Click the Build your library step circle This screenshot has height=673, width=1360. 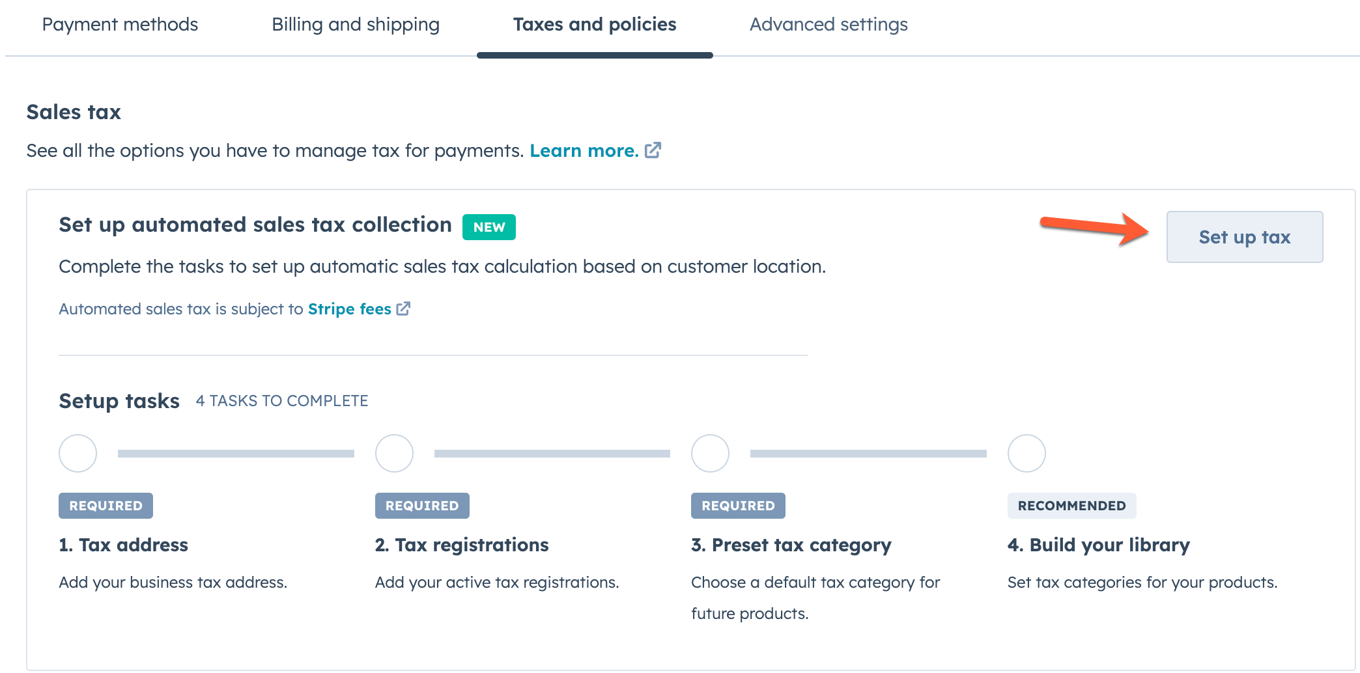tap(1027, 453)
